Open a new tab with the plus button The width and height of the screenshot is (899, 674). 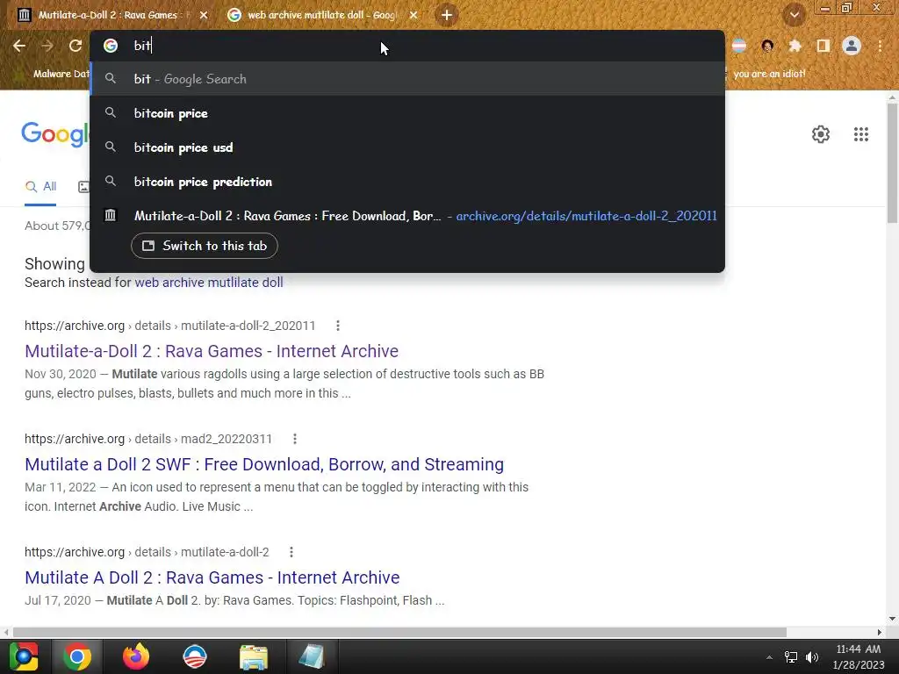click(447, 15)
